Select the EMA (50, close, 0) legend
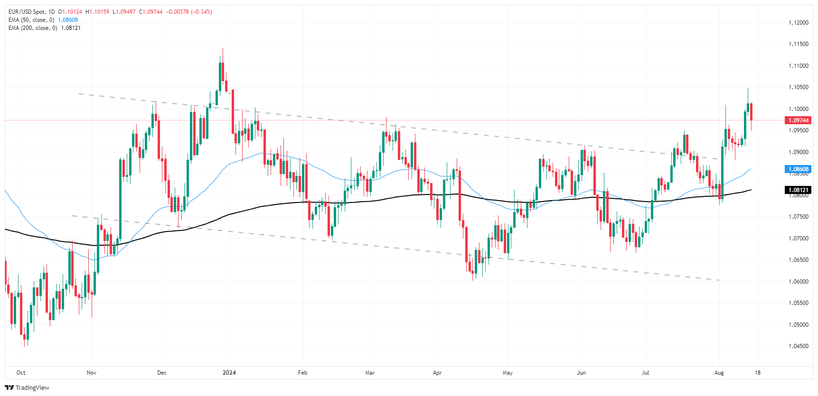Image resolution: width=818 pixels, height=396 pixels. pos(31,20)
